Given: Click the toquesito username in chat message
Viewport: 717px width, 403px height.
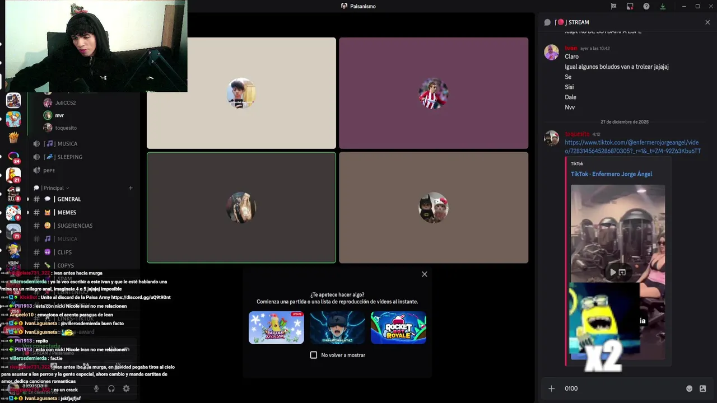Looking at the screenshot, I should click(577, 134).
